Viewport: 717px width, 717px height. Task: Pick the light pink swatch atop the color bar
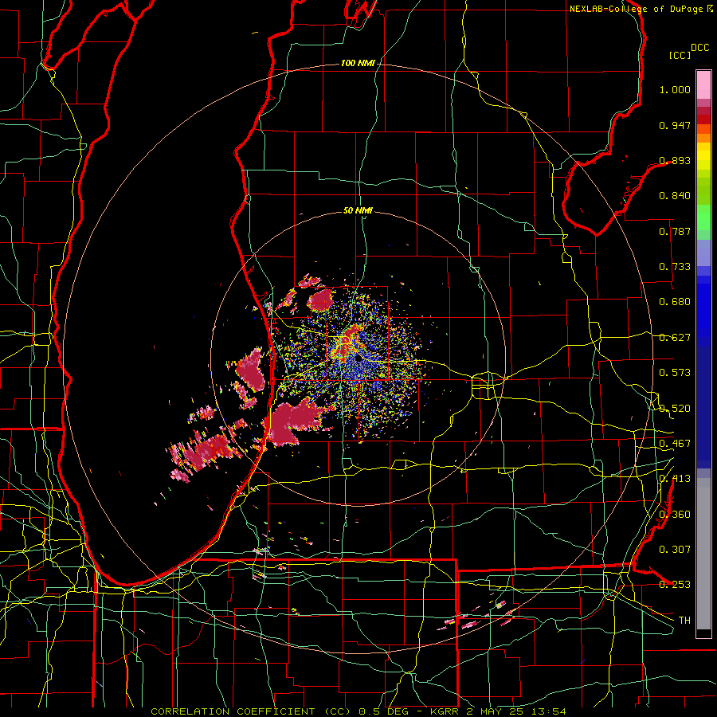pyautogui.click(x=703, y=84)
